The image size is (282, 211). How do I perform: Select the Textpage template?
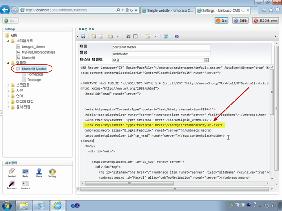(34, 80)
